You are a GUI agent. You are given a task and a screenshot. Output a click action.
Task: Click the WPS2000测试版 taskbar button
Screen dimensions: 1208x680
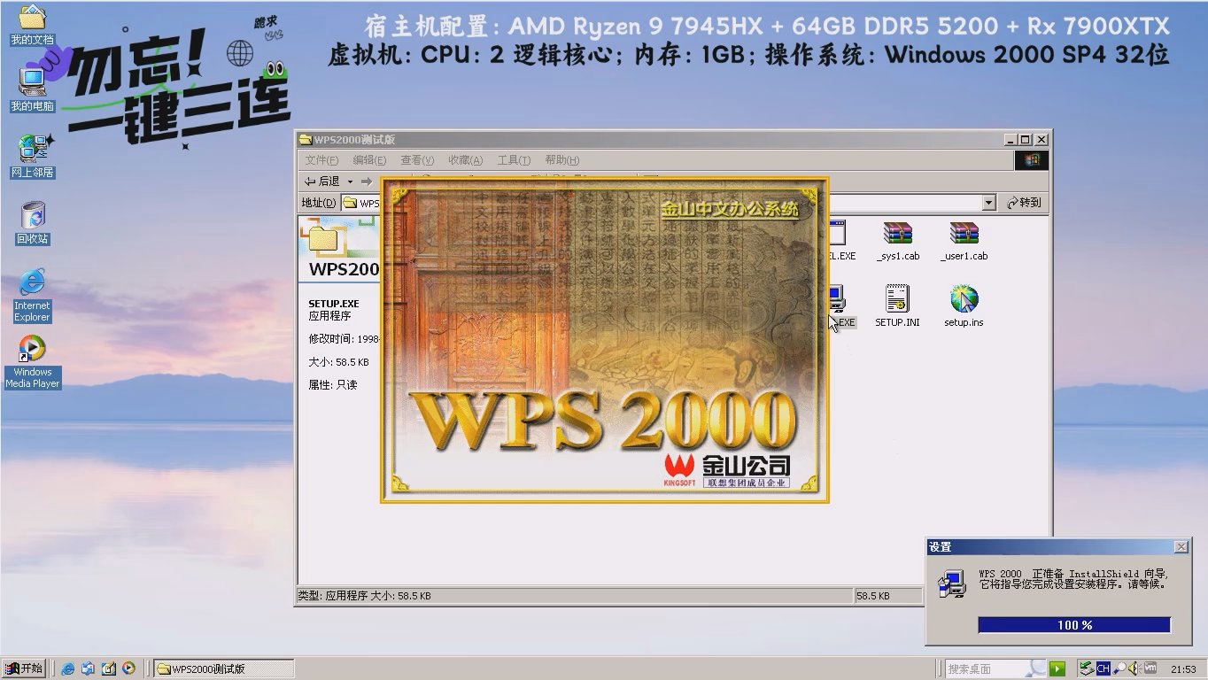point(223,668)
